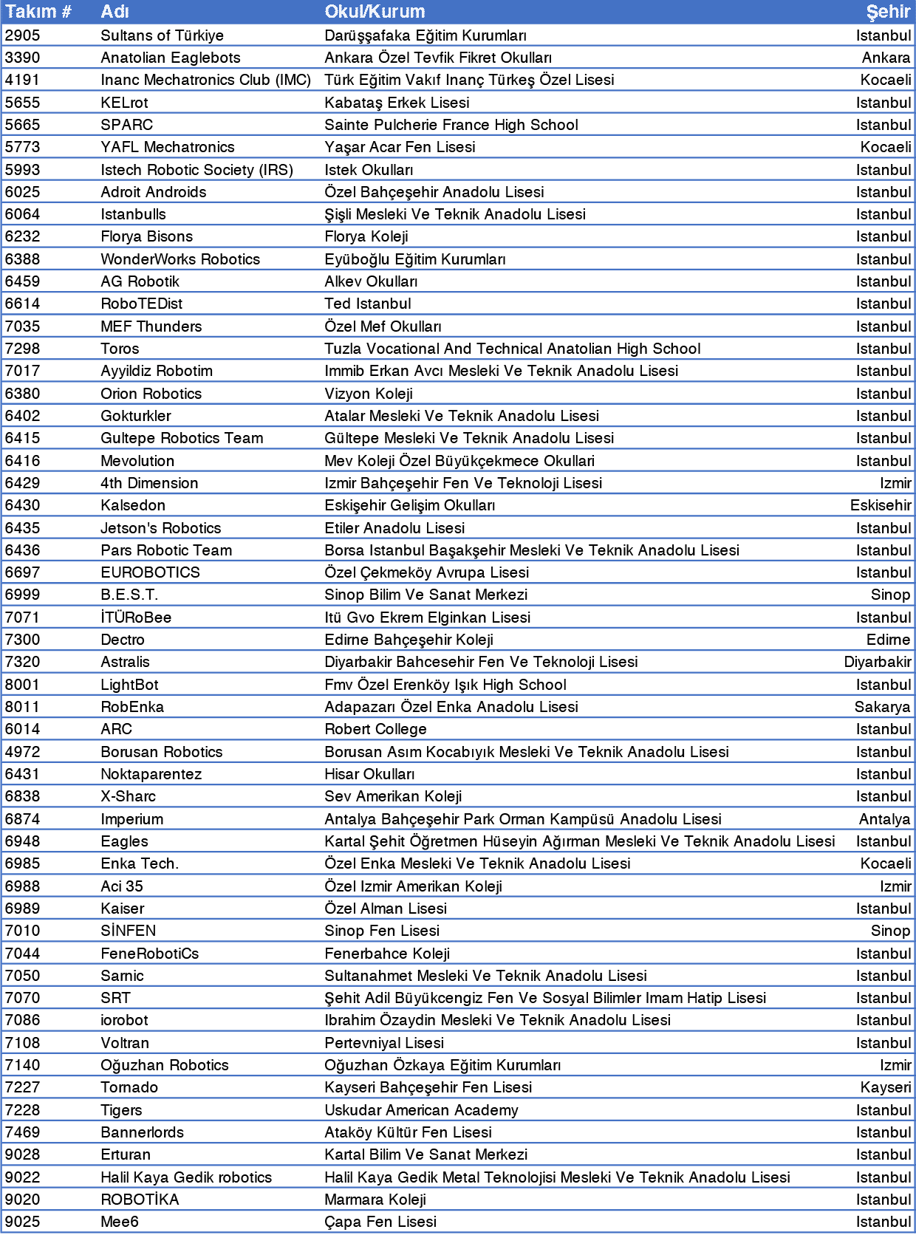Click 'Tuzla Vocational And Technical Anatolian High School'
Viewport: 916px width, 1235px height.
[513, 349]
